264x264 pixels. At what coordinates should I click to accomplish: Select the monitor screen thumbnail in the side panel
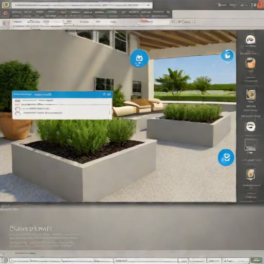click(251, 144)
